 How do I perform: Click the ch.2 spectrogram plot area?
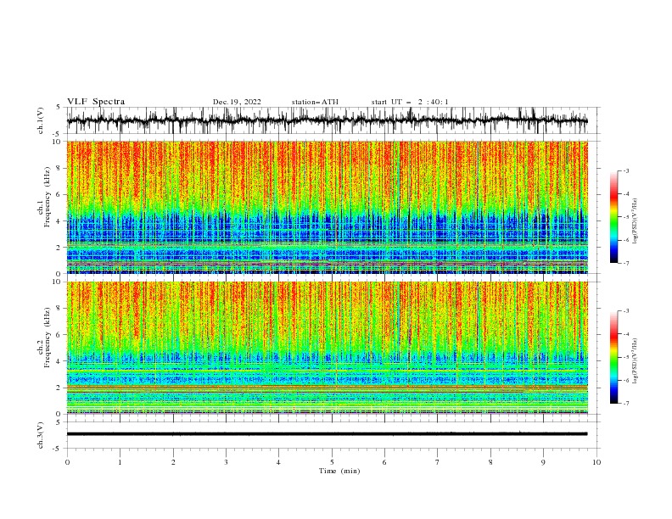tap(328, 348)
